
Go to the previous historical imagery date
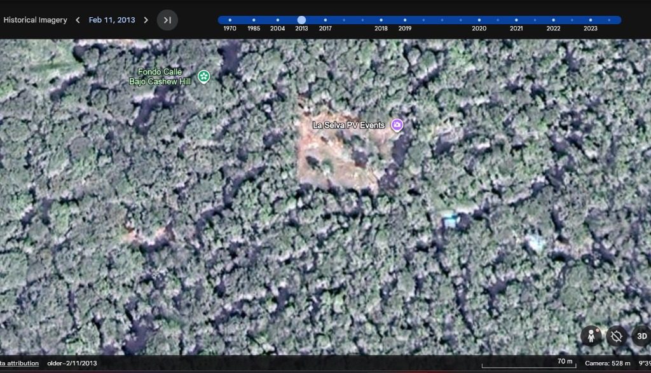click(78, 20)
